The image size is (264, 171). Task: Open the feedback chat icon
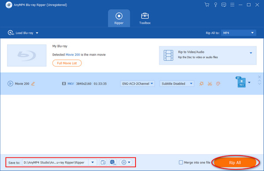(x=224, y=5)
